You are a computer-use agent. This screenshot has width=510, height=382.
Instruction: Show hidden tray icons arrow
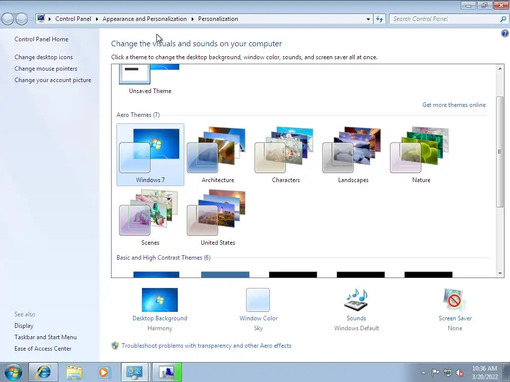pos(423,373)
